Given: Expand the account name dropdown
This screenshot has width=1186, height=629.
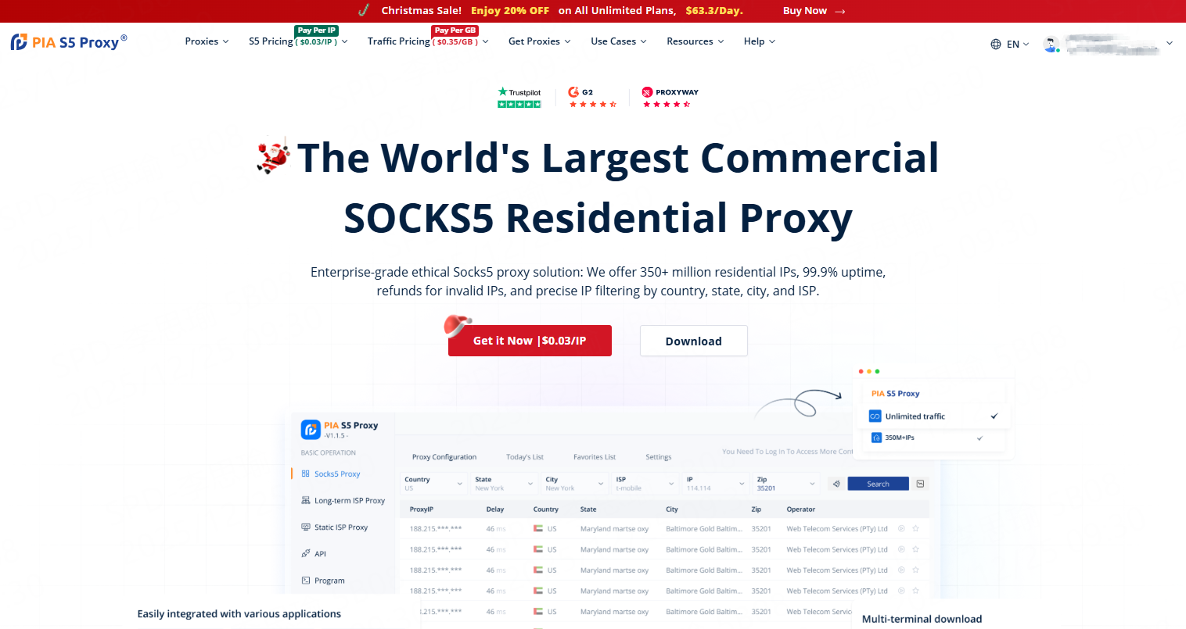Looking at the screenshot, I should [1169, 44].
